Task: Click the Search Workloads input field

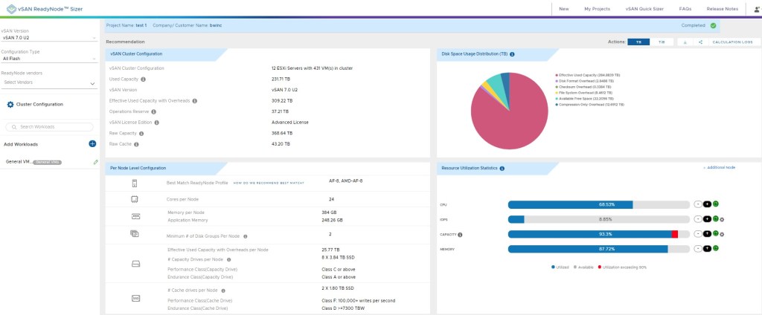Action: pyautogui.click(x=52, y=127)
